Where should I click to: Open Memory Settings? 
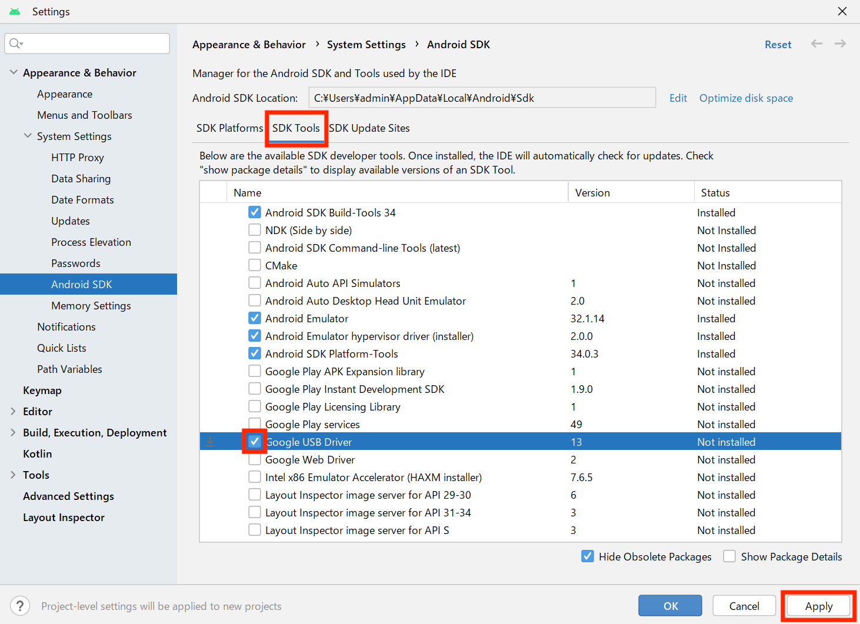pyautogui.click(x=91, y=306)
